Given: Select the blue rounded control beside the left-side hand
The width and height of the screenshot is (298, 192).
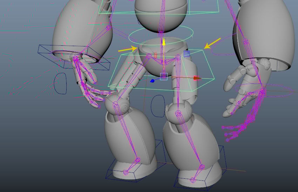Looking at the screenshot, I should point(60,83).
